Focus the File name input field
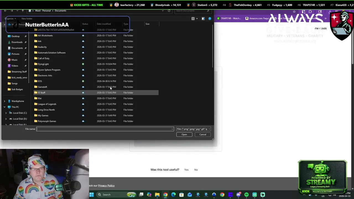The width and height of the screenshot is (354, 199). point(105,129)
